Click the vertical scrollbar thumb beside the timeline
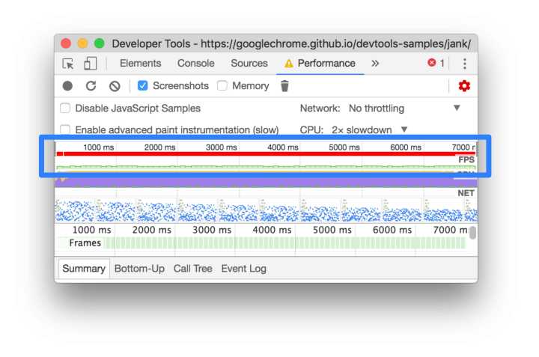This screenshot has width=539, height=357. [473, 233]
